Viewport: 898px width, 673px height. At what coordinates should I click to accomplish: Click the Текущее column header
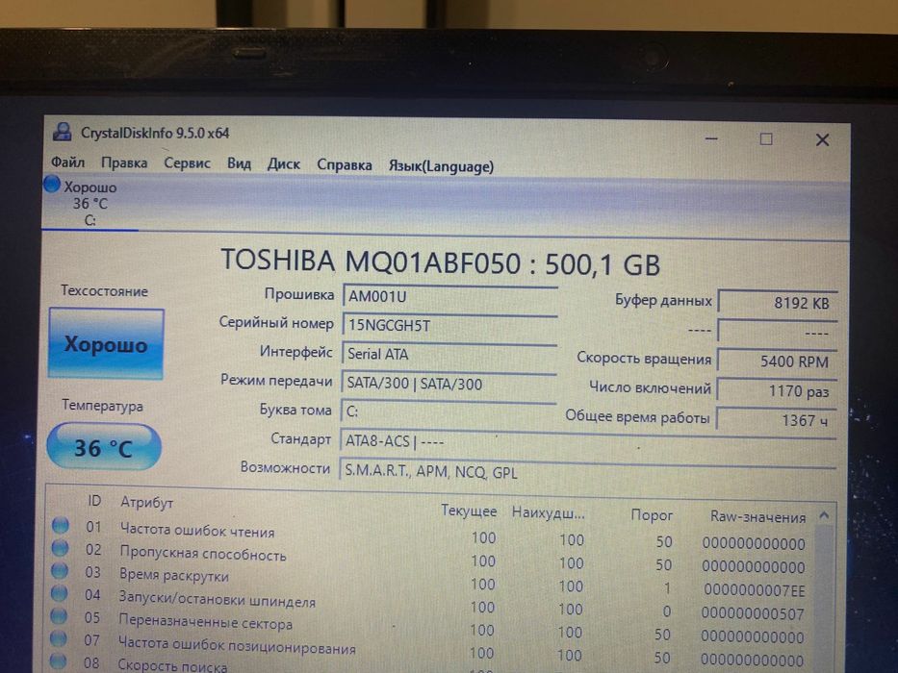469,511
